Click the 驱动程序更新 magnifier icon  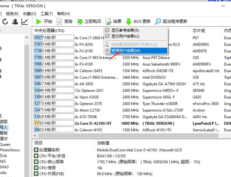point(158,22)
